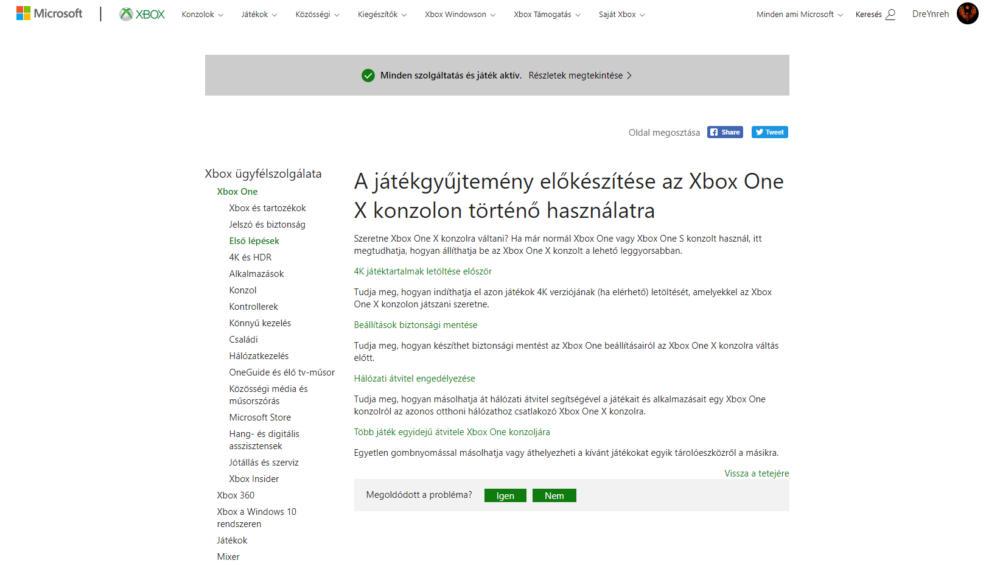
Task: Open 'Közösségi média és műsorszórás' item
Action: click(x=268, y=395)
